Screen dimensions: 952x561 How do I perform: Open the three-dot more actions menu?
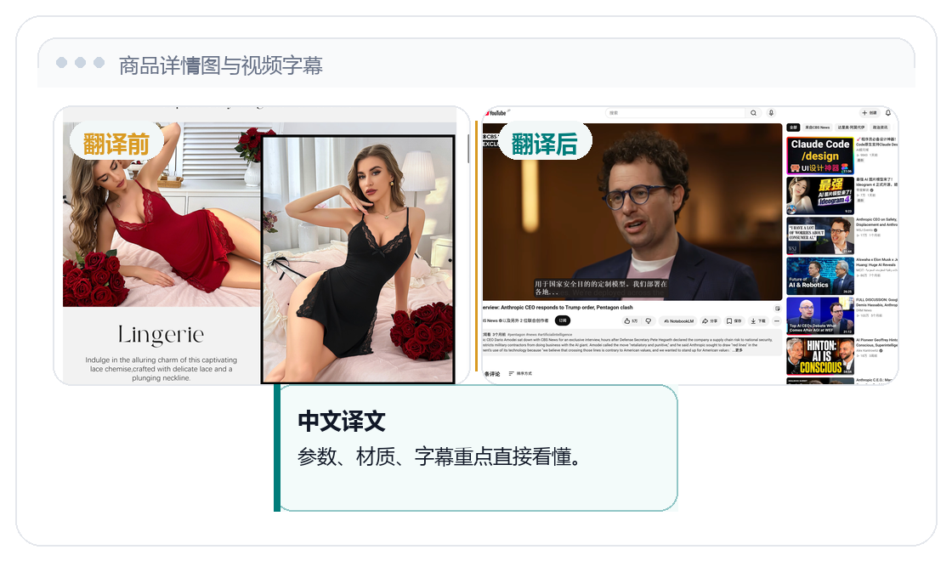pos(777,321)
